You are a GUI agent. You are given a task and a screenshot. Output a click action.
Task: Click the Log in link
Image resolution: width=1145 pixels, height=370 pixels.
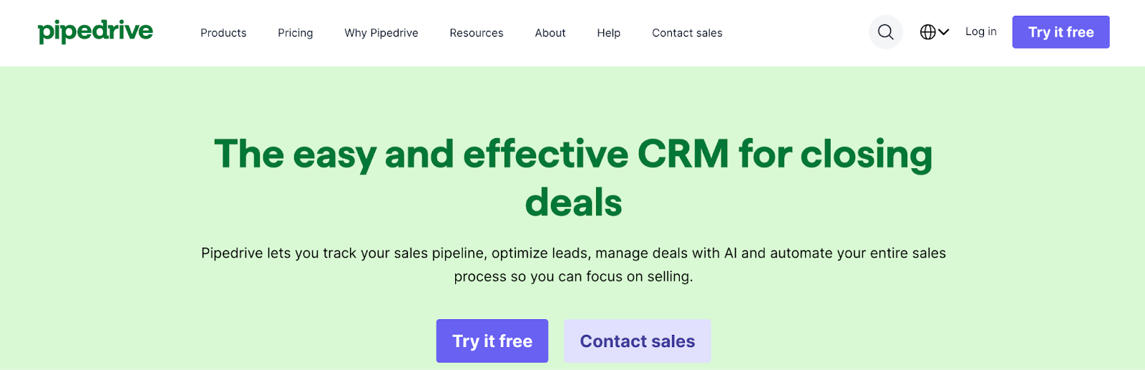pyautogui.click(x=980, y=31)
